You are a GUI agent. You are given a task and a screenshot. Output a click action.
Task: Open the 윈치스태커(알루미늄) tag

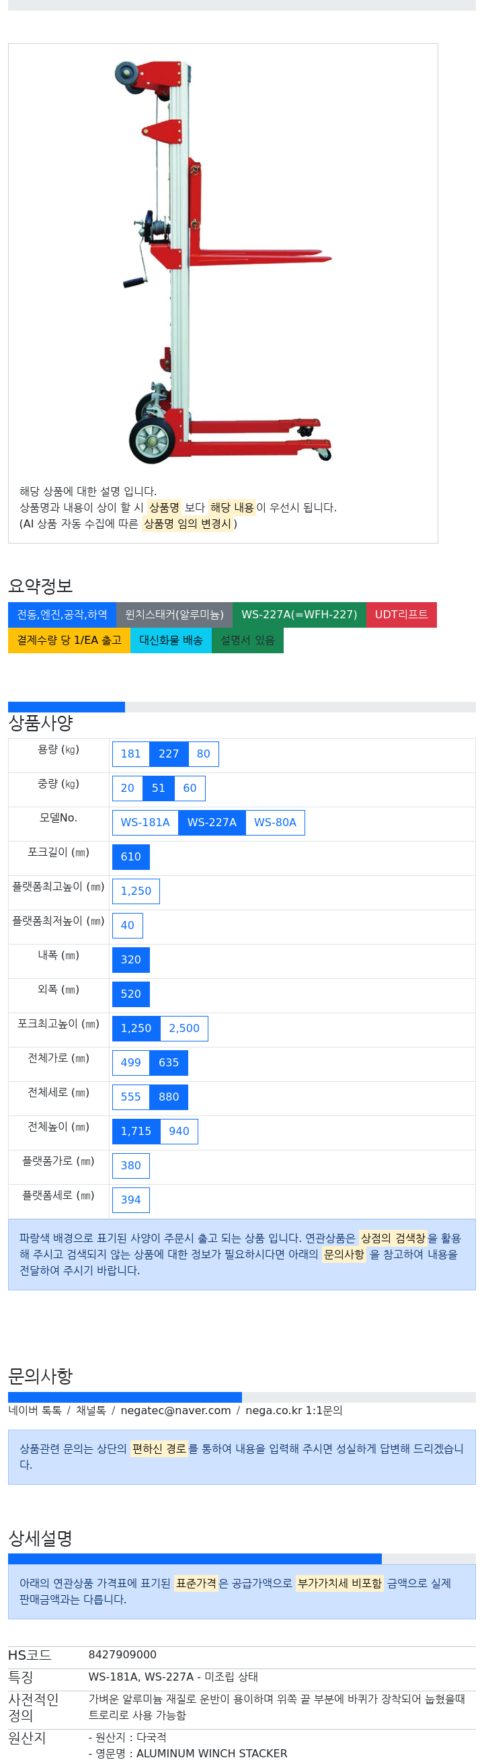(174, 614)
